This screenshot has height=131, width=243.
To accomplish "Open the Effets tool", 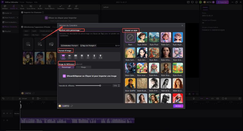I will [x=76, y=7].
